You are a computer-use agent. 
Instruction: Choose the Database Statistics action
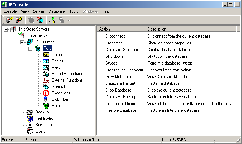tap(122, 50)
